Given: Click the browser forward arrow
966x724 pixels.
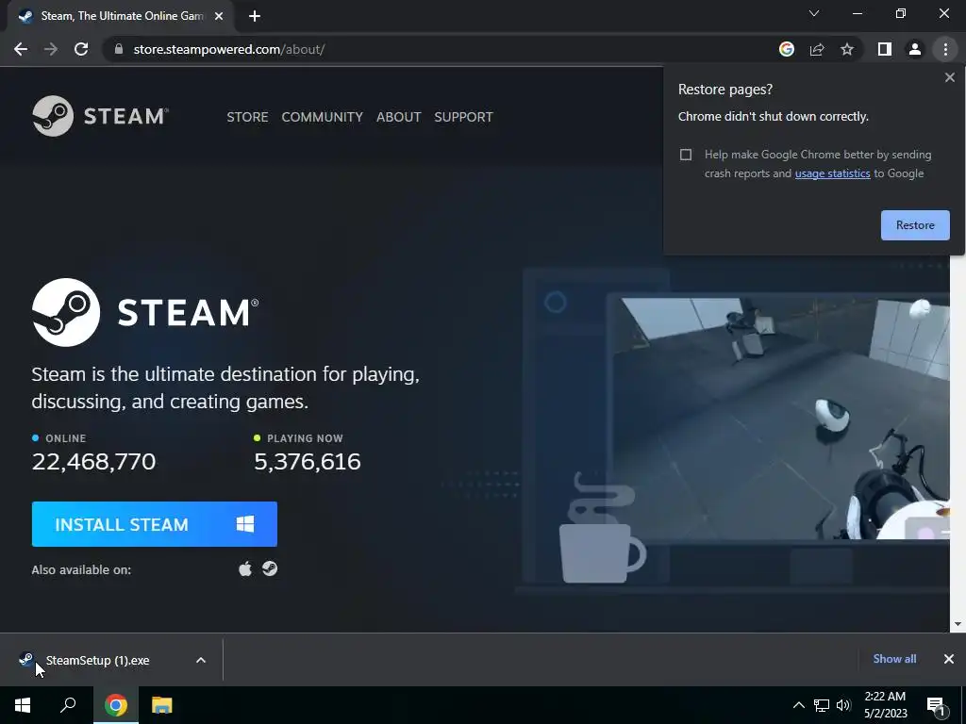Looking at the screenshot, I should point(51,49).
